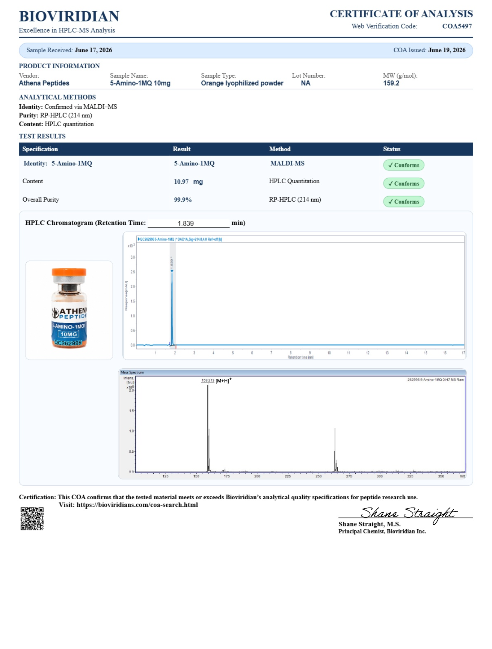The image size is (492, 649).
Task: Click the vendor name Athena Peptides
Action: [44, 83]
